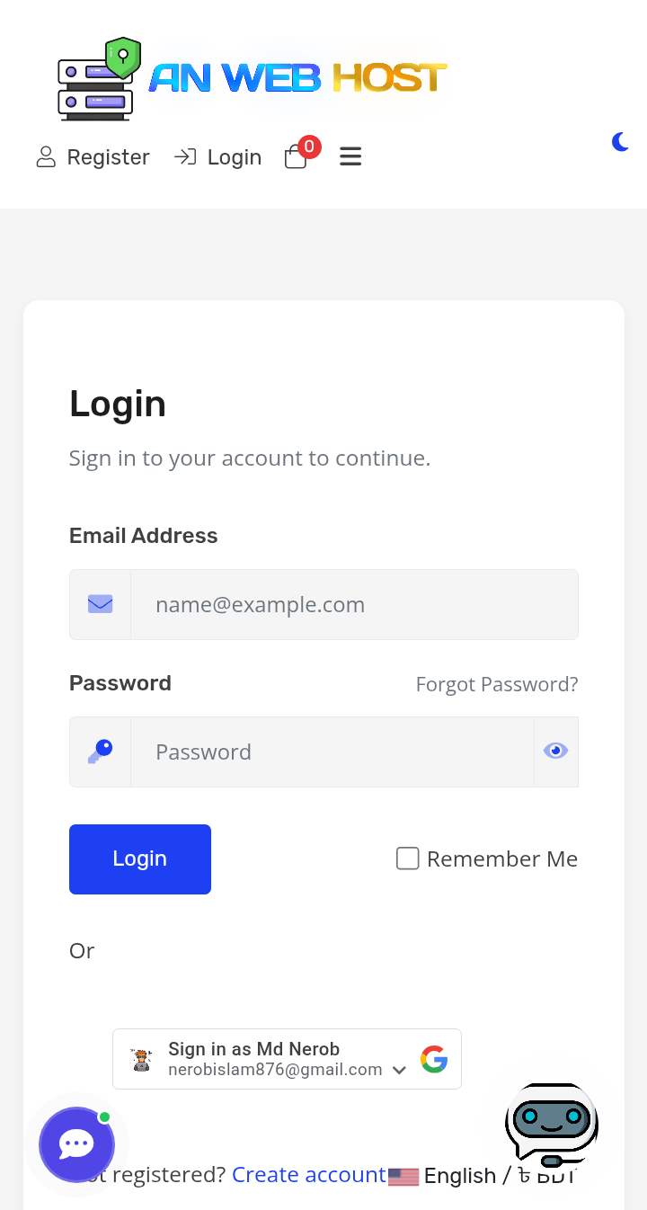This screenshot has height=1210, width=647.
Task: Click the Google logo on sign-in button
Action: click(434, 1059)
